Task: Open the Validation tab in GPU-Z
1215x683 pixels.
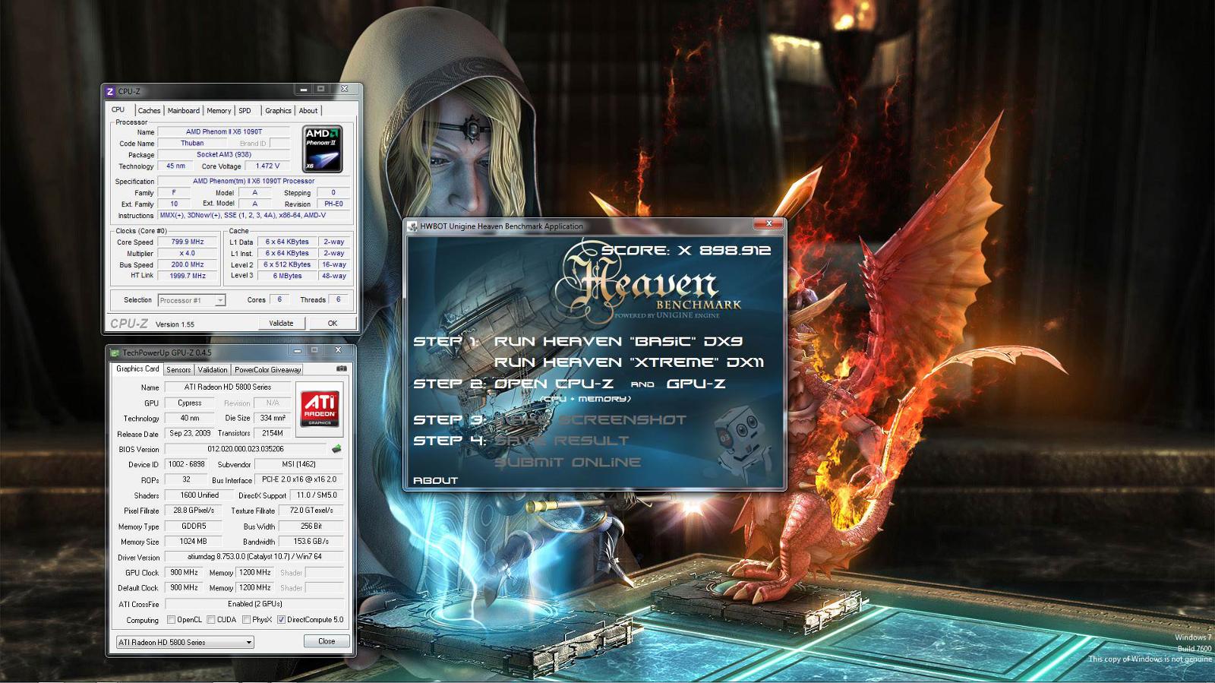Action: [213, 370]
